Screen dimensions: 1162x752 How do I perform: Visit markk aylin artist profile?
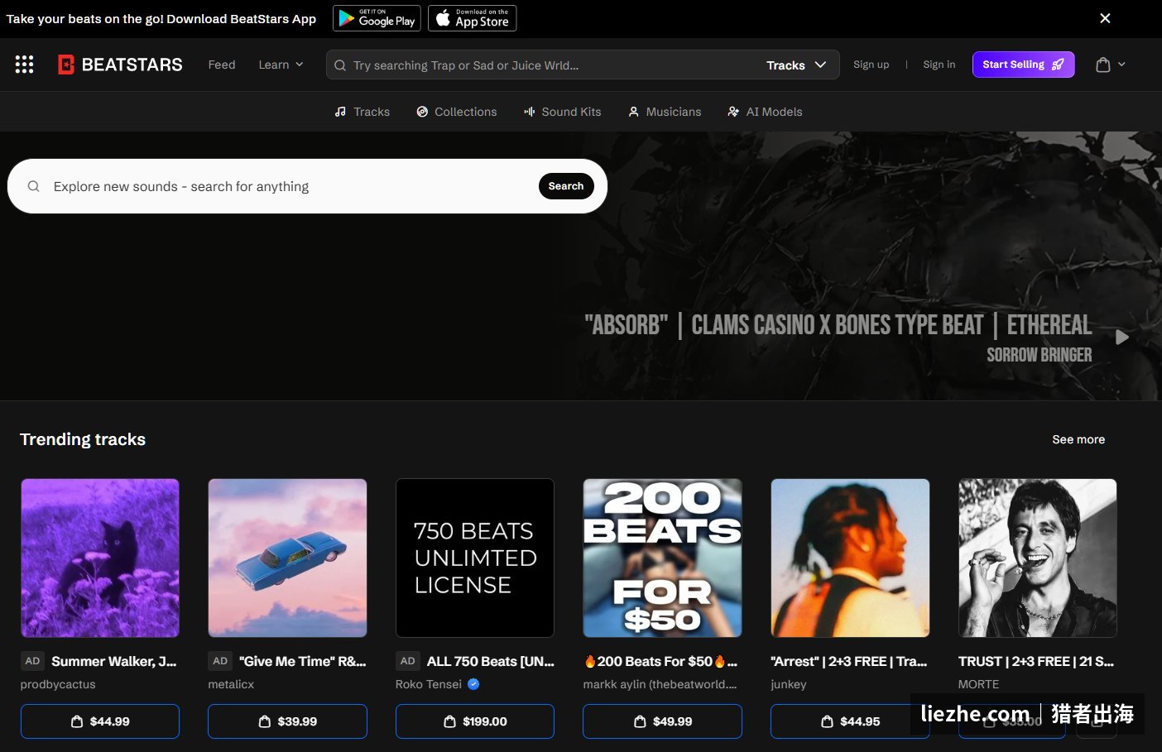pyautogui.click(x=660, y=684)
